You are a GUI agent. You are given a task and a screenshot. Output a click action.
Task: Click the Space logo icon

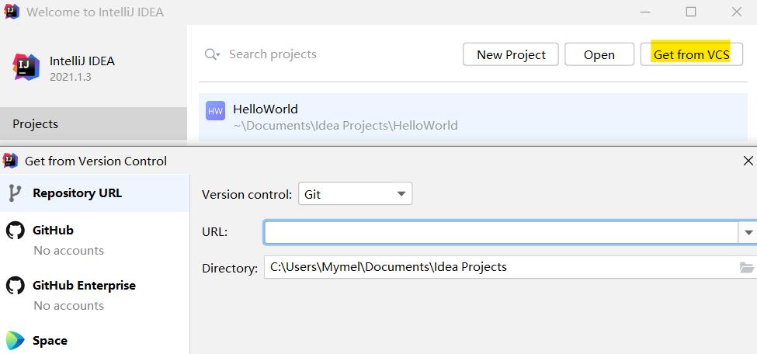tap(15, 341)
